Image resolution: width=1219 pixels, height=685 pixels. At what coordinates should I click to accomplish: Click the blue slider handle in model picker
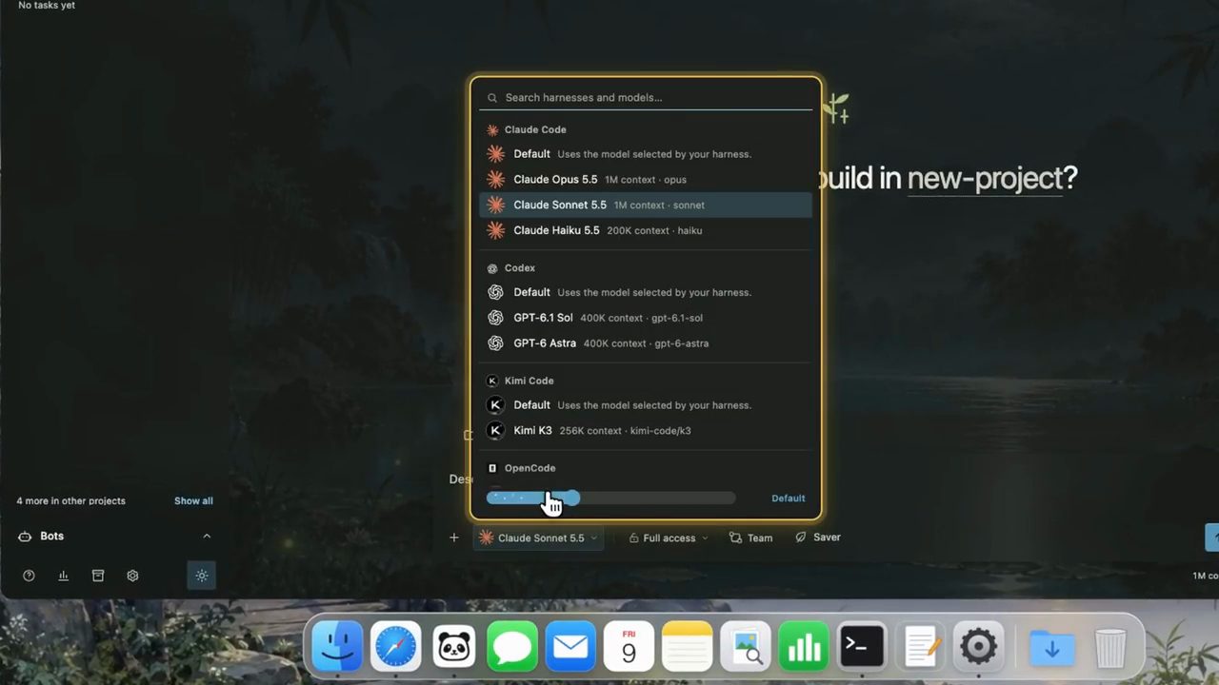coord(570,498)
